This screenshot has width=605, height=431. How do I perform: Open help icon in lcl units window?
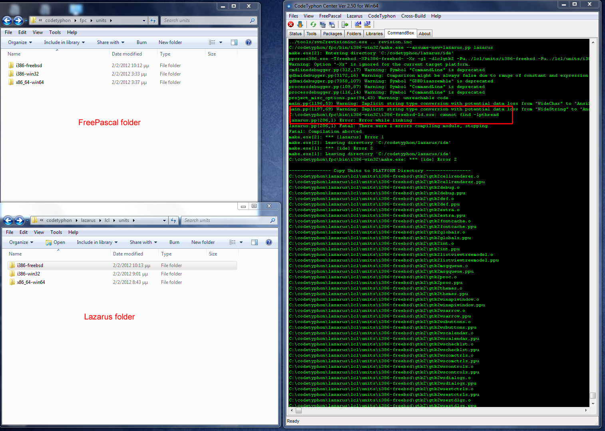click(269, 242)
